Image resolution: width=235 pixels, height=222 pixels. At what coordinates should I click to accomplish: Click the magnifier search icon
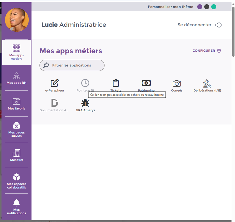pyautogui.click(x=46, y=65)
